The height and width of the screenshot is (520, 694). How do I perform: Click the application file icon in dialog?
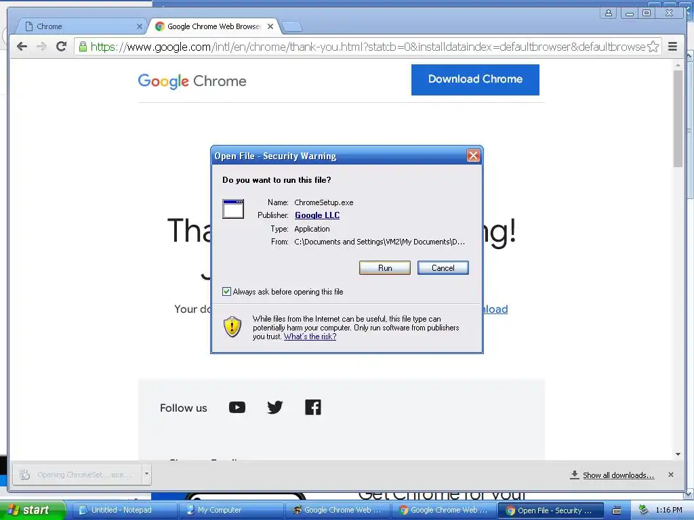(x=233, y=209)
